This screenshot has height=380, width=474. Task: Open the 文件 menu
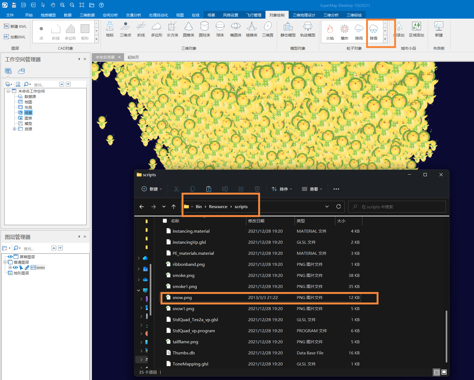[x=10, y=15]
